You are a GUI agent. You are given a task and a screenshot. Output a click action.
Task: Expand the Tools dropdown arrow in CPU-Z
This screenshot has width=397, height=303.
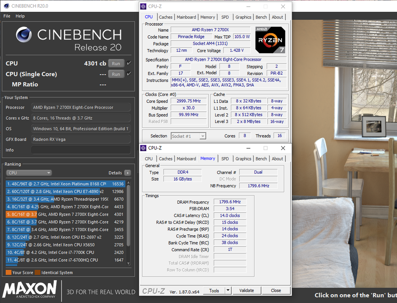228,290
